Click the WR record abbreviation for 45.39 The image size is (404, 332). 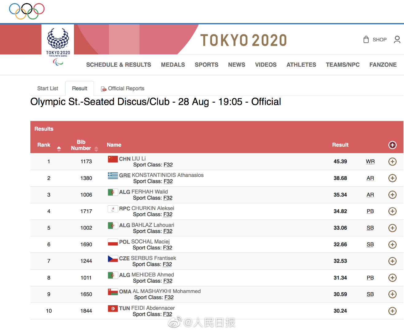pos(370,162)
